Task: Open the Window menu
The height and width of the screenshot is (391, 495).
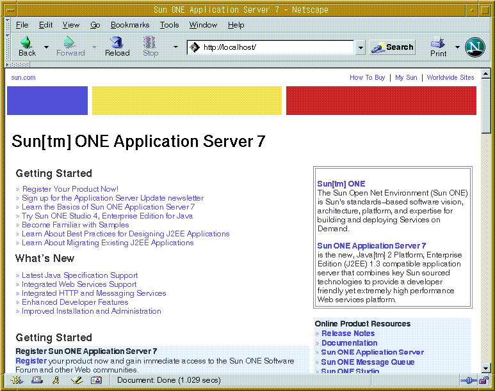Action: click(x=203, y=25)
